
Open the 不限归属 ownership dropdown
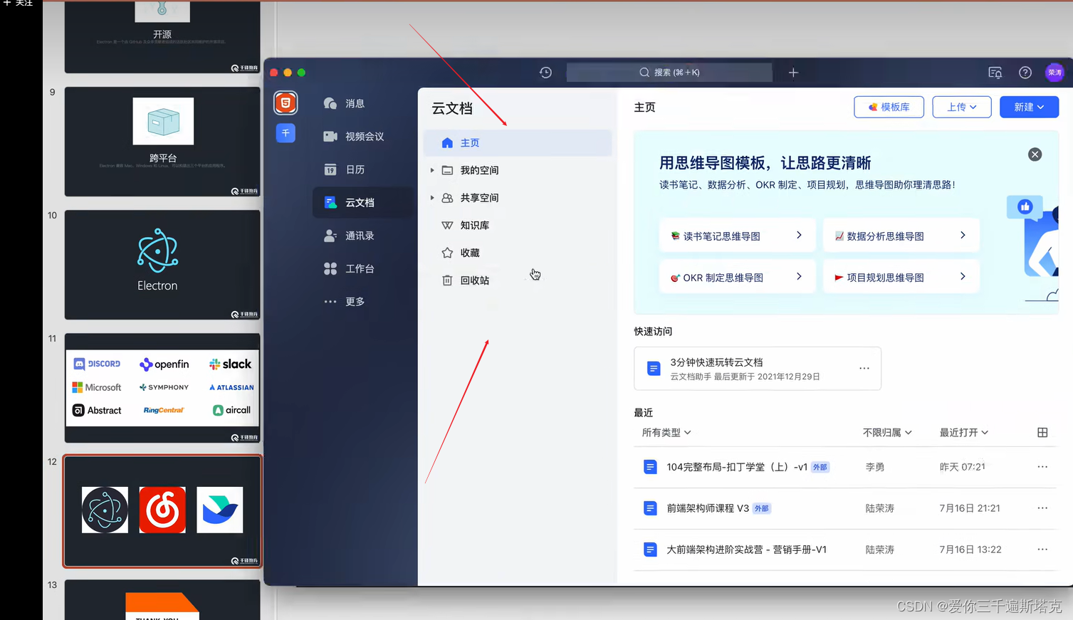point(887,432)
